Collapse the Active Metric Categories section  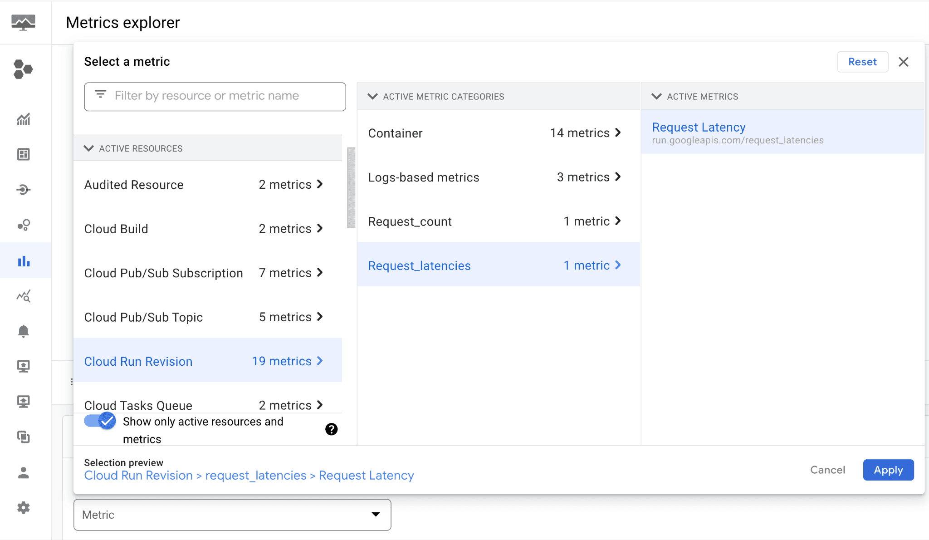point(373,96)
